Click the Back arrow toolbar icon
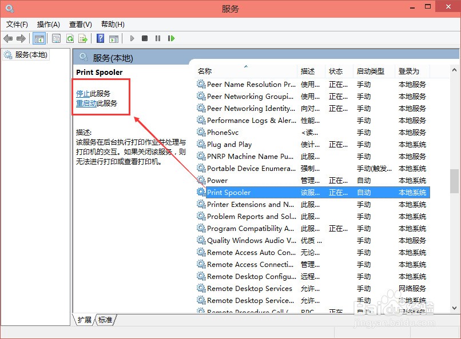Viewport: 461px width, 339px height. [8, 38]
